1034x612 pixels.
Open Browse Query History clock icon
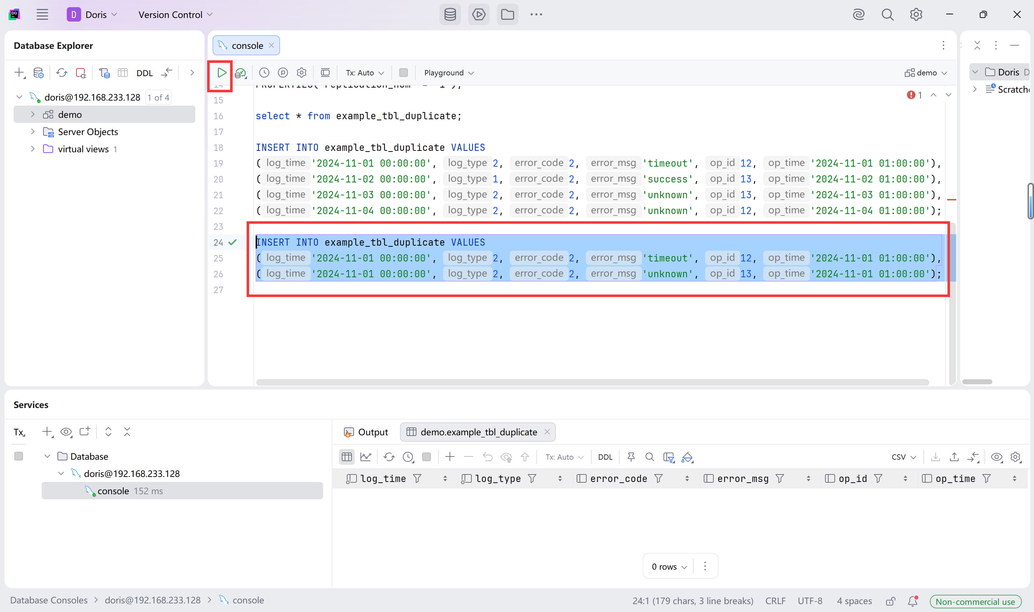coord(264,73)
